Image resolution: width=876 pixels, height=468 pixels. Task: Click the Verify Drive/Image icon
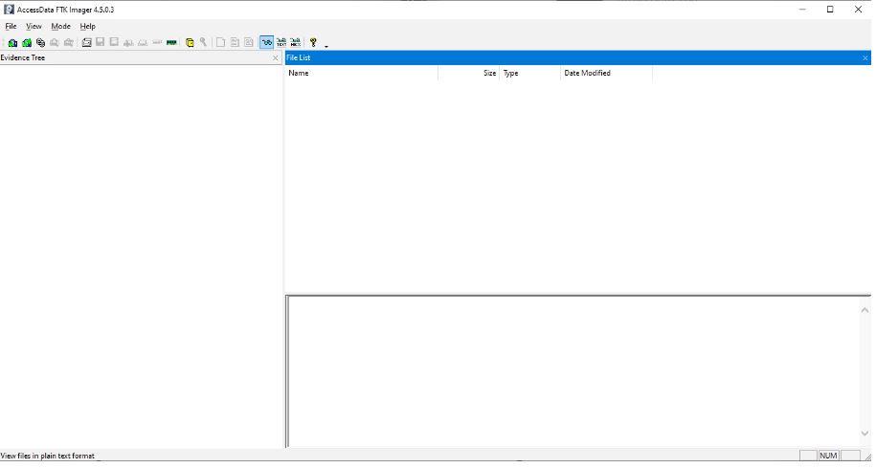click(x=157, y=42)
